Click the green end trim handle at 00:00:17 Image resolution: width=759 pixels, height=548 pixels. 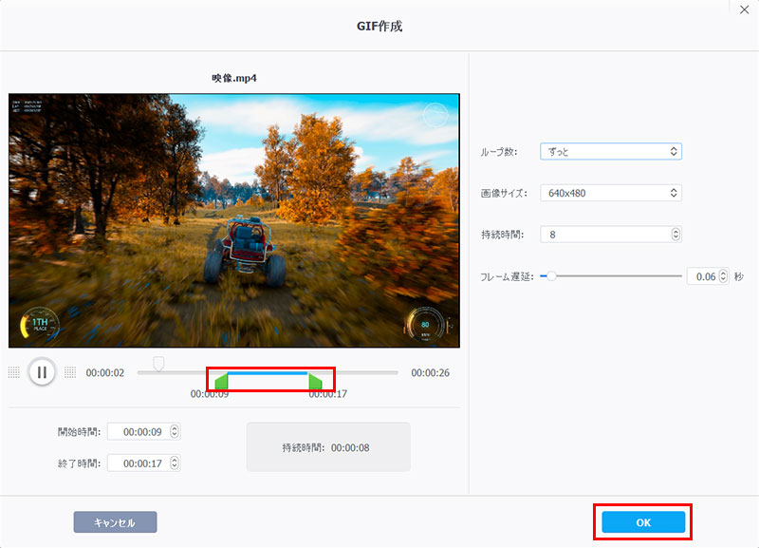(315, 381)
